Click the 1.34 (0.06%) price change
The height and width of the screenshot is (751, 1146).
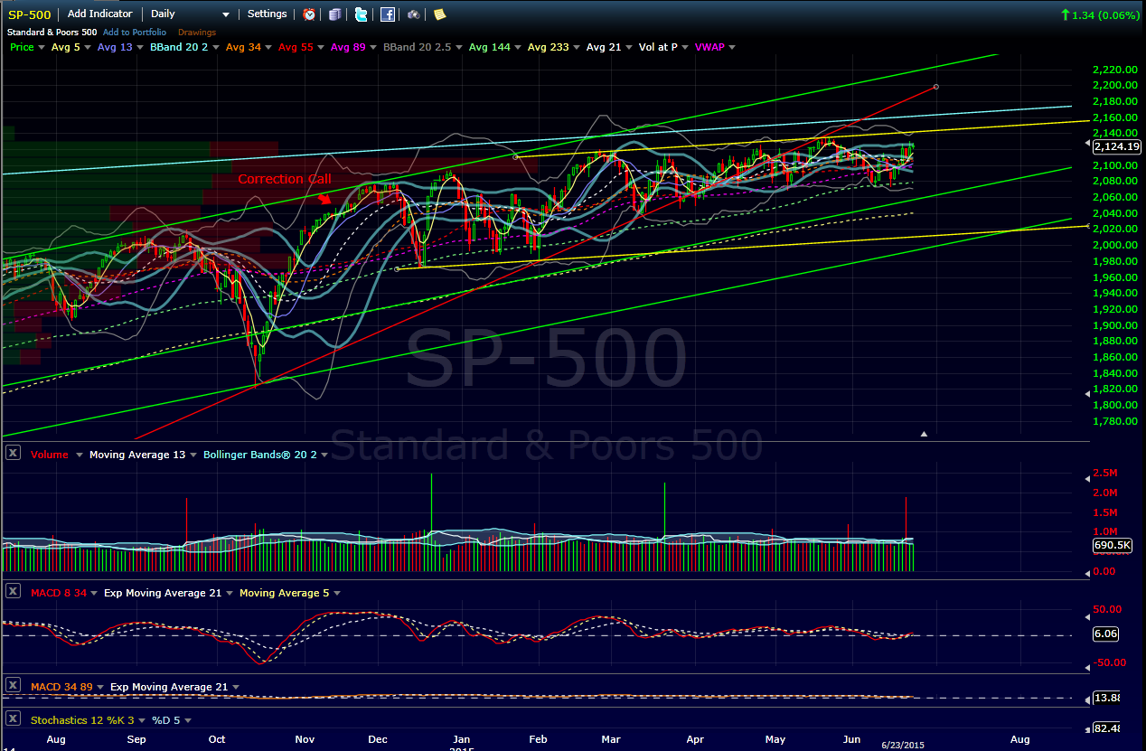[x=1102, y=14]
